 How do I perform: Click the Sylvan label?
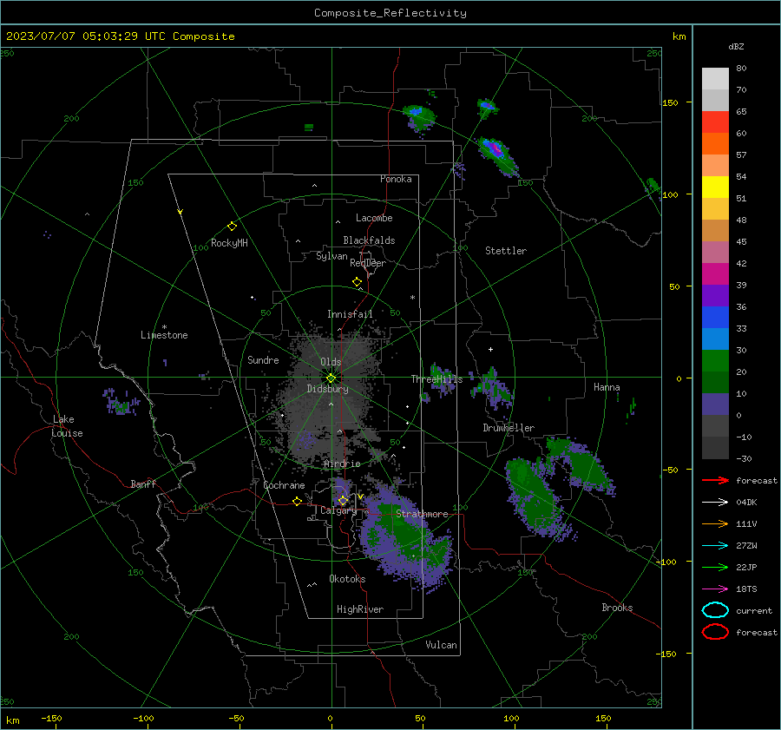coord(331,256)
